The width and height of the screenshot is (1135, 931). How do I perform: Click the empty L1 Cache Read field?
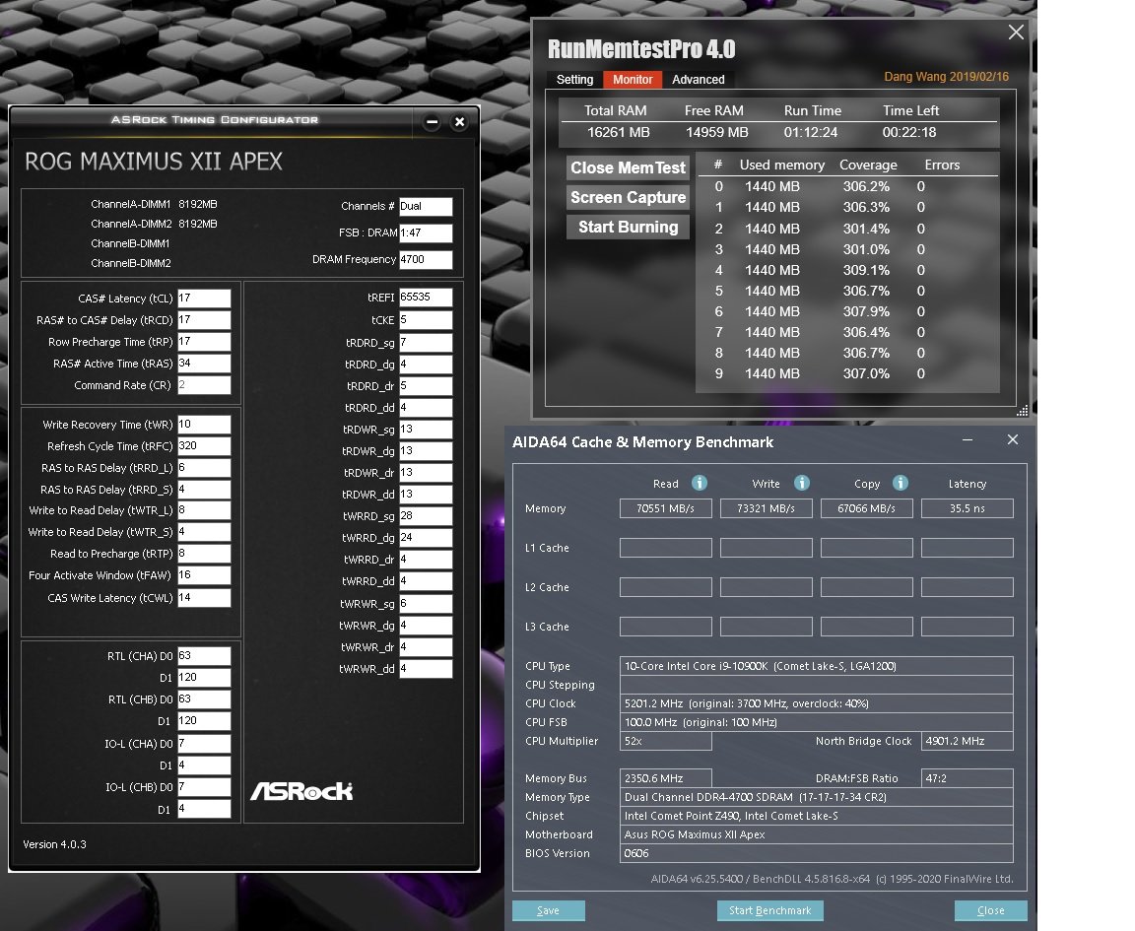tap(666, 548)
